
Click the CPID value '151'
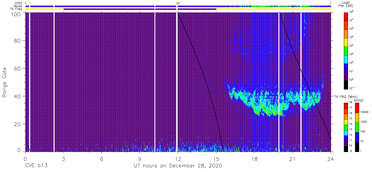coord(178,3)
